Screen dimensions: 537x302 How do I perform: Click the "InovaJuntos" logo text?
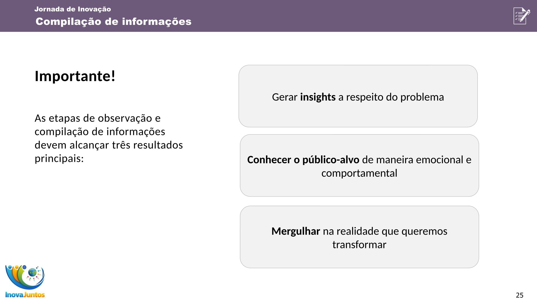point(25,294)
